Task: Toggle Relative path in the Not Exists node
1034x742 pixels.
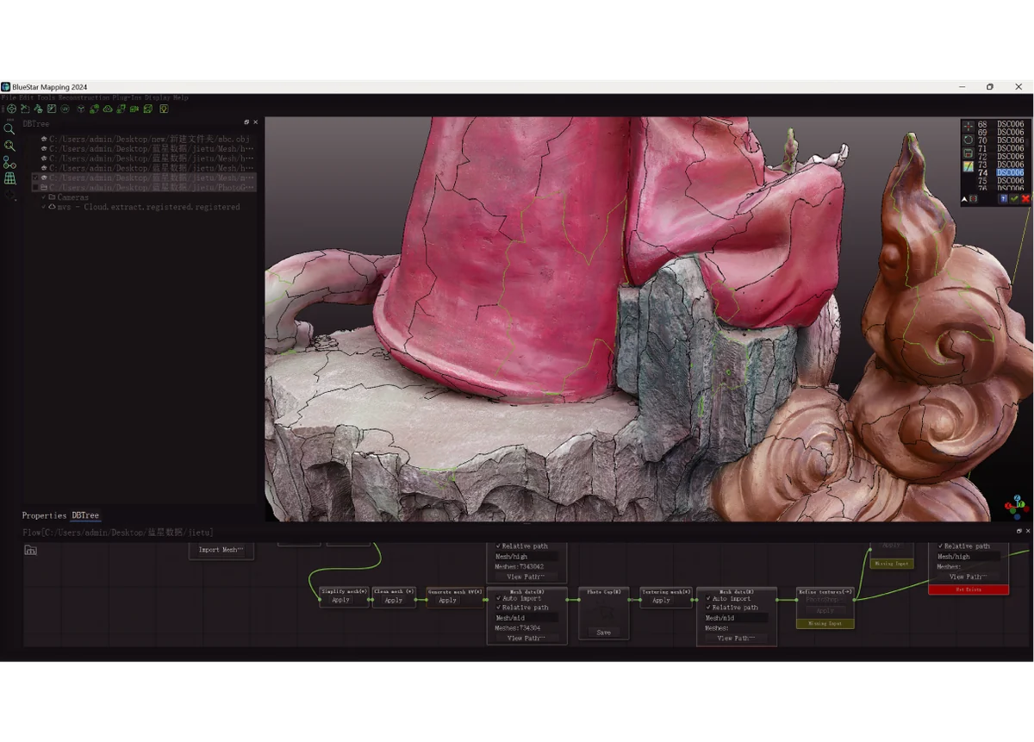Action: (941, 546)
